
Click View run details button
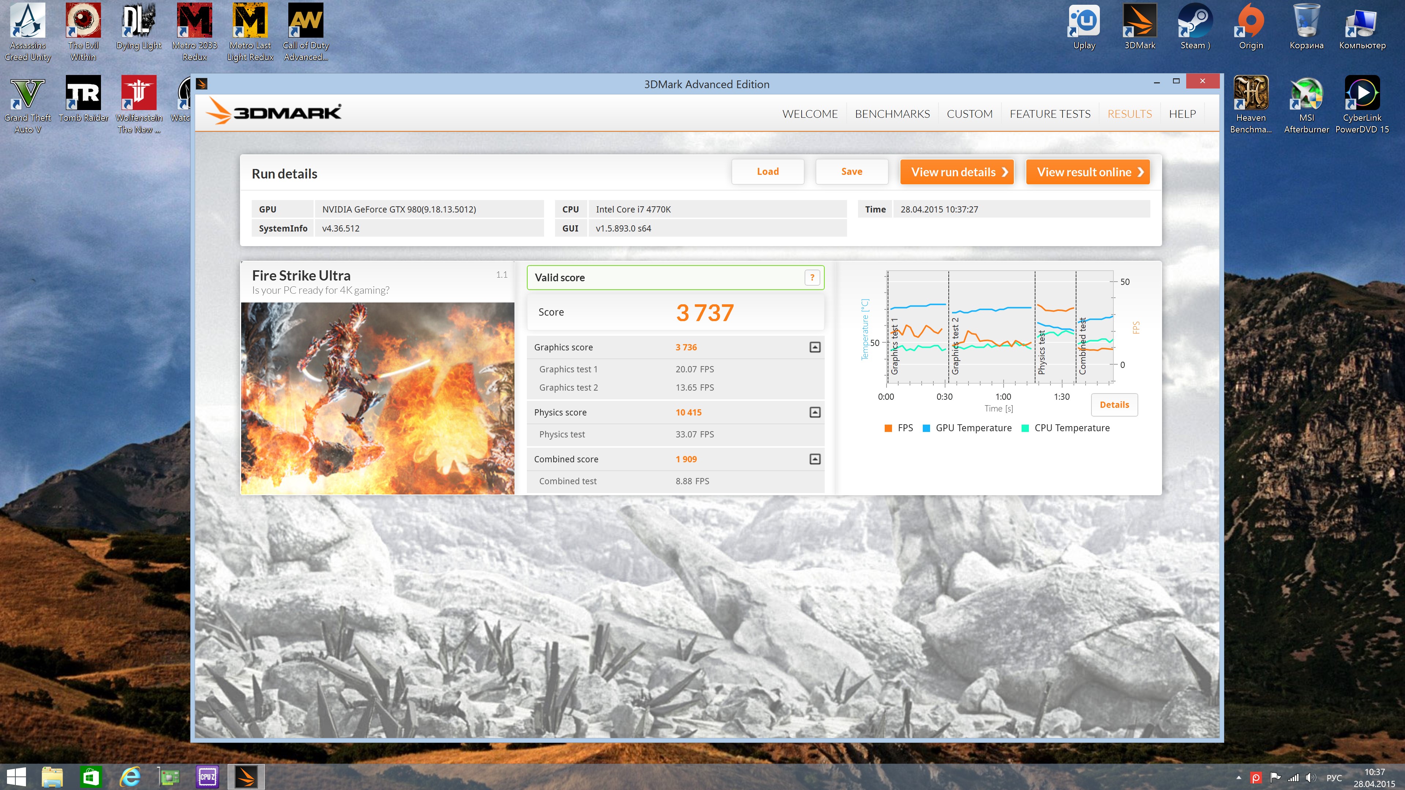pos(957,172)
